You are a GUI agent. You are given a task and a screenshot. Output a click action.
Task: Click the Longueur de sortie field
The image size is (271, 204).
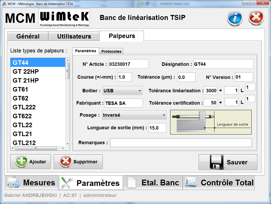(x=157, y=128)
